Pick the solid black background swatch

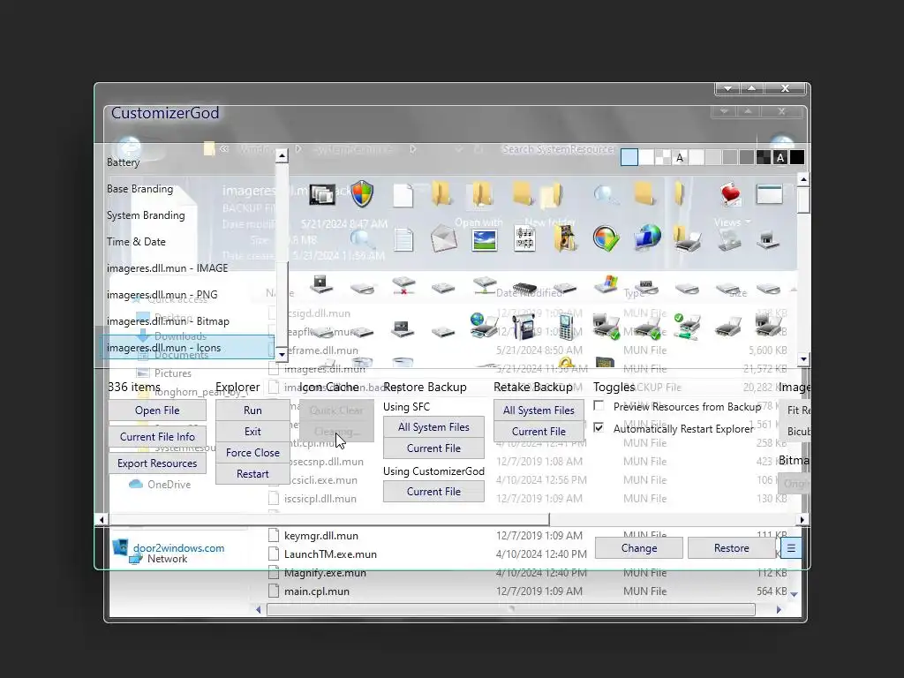pyautogui.click(x=797, y=157)
